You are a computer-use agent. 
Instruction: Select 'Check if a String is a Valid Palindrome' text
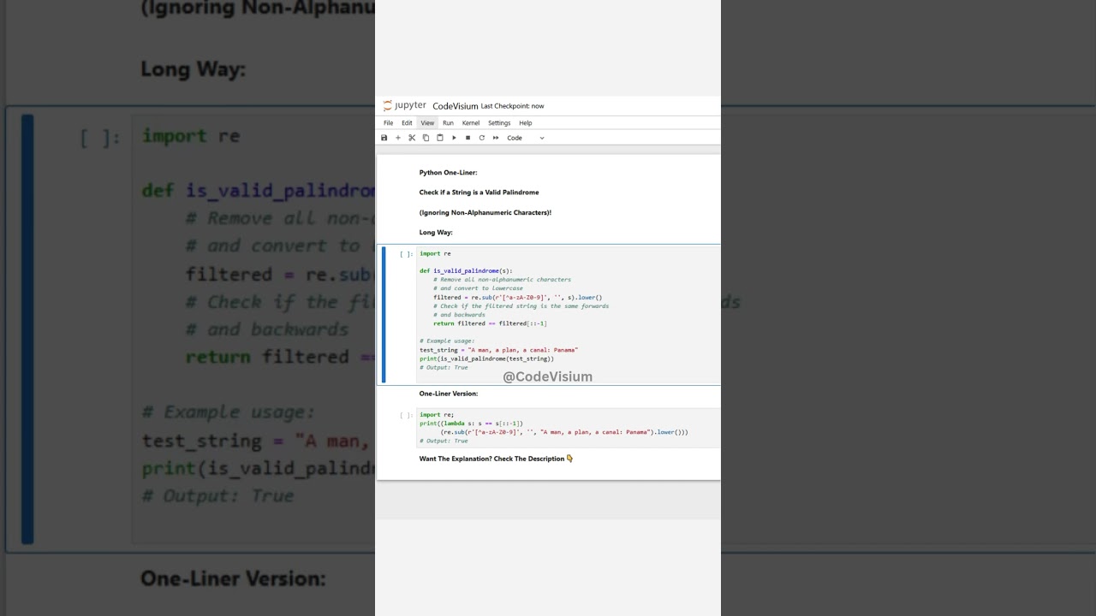[x=479, y=192]
